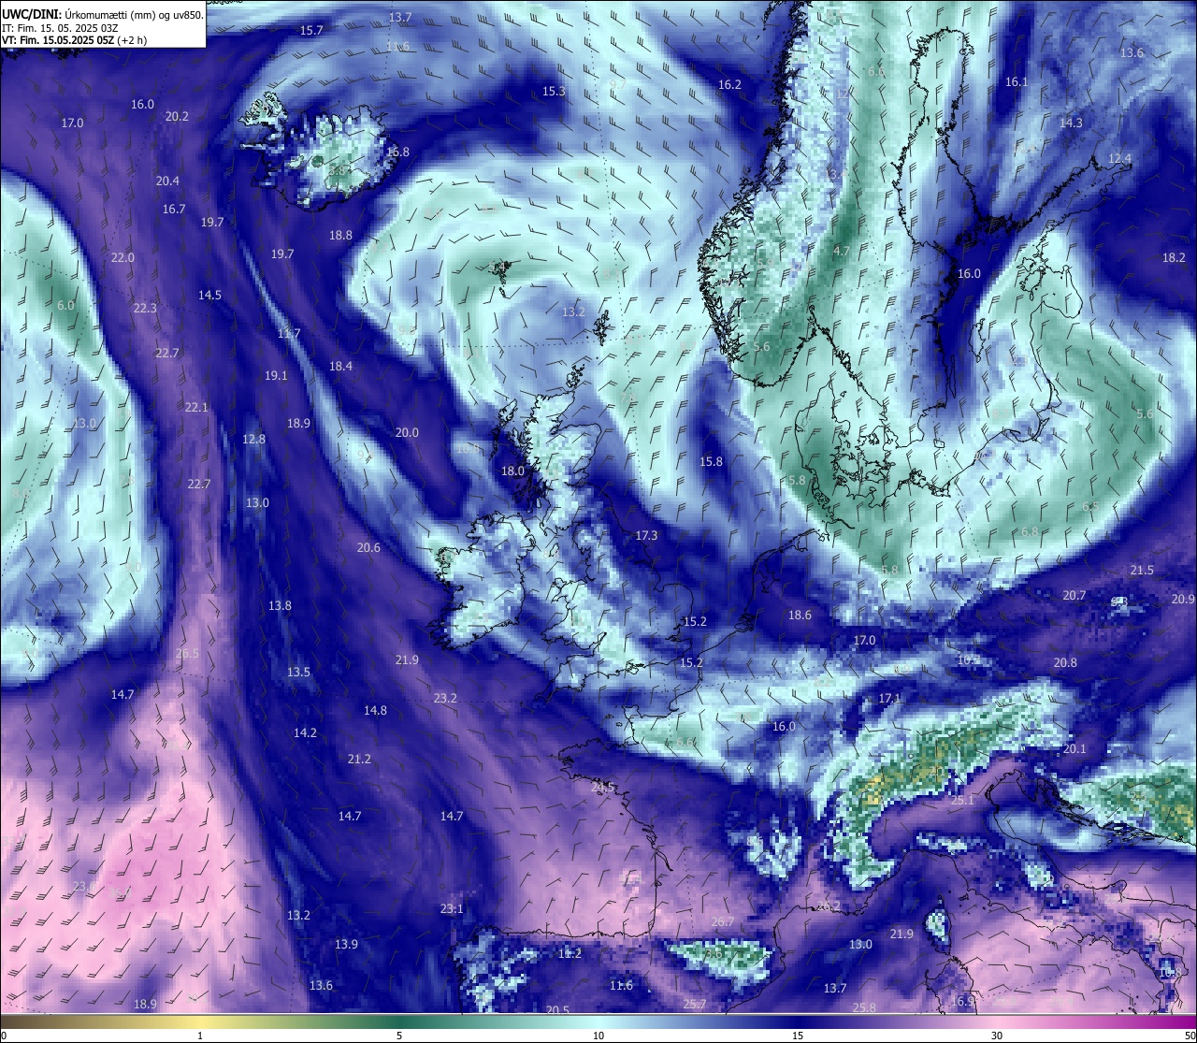Click the 18.6 value over Germany
This screenshot has width=1197, height=1043.
tap(800, 616)
